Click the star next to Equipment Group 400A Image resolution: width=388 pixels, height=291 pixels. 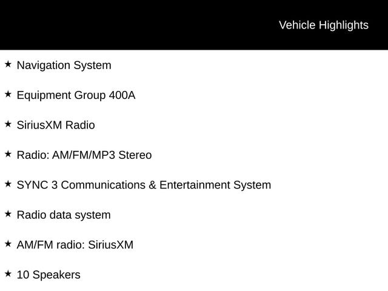[8, 94]
